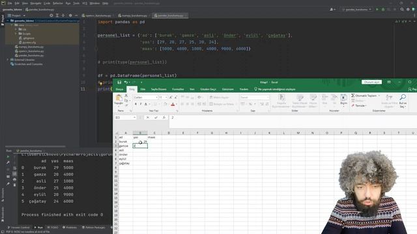417x234 pixels.
Task: Select opened file target icon in Project panel
Action: [51, 16]
